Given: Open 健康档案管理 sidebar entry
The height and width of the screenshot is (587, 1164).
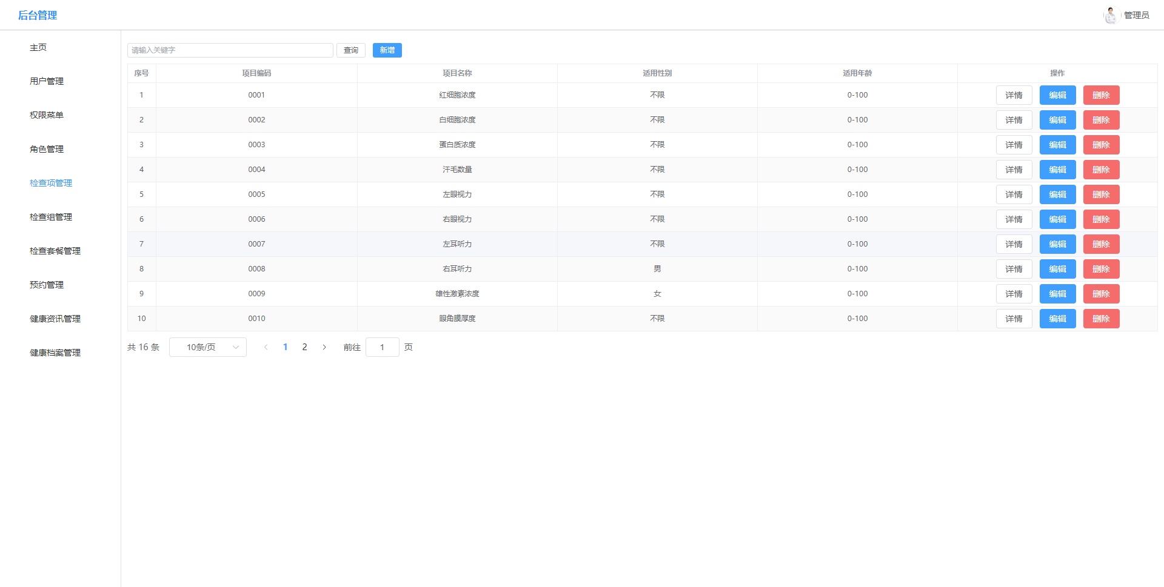Looking at the screenshot, I should coord(55,353).
